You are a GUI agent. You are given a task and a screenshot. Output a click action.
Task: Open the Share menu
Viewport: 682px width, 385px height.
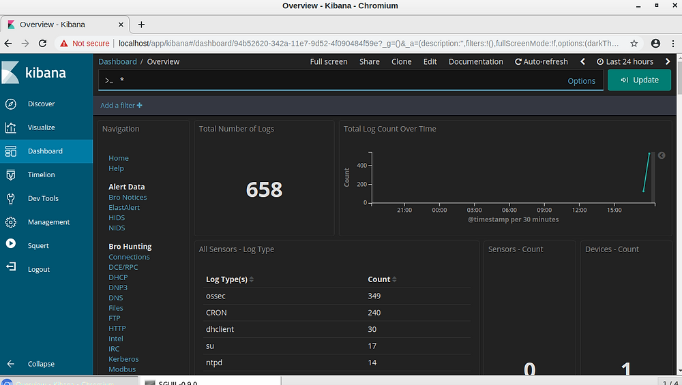369,62
